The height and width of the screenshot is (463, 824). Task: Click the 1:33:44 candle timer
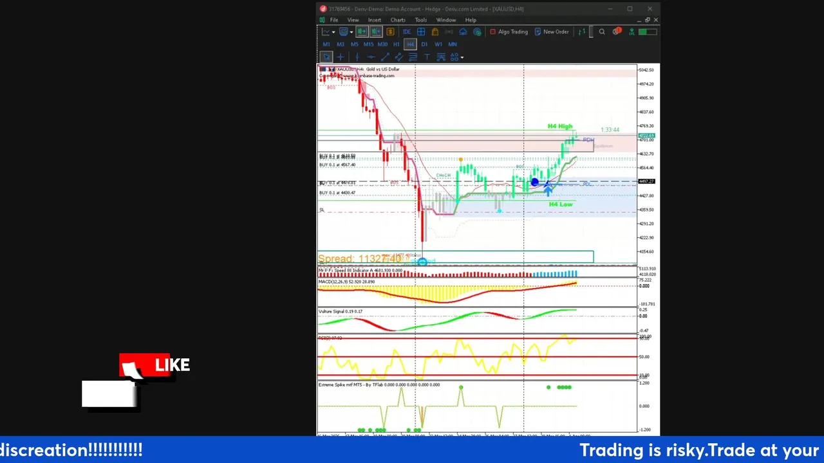[x=610, y=130]
